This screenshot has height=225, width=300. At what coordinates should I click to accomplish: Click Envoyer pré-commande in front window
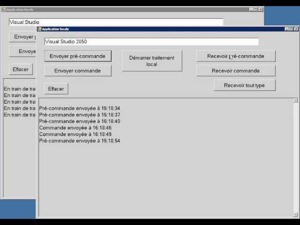[x=78, y=56]
